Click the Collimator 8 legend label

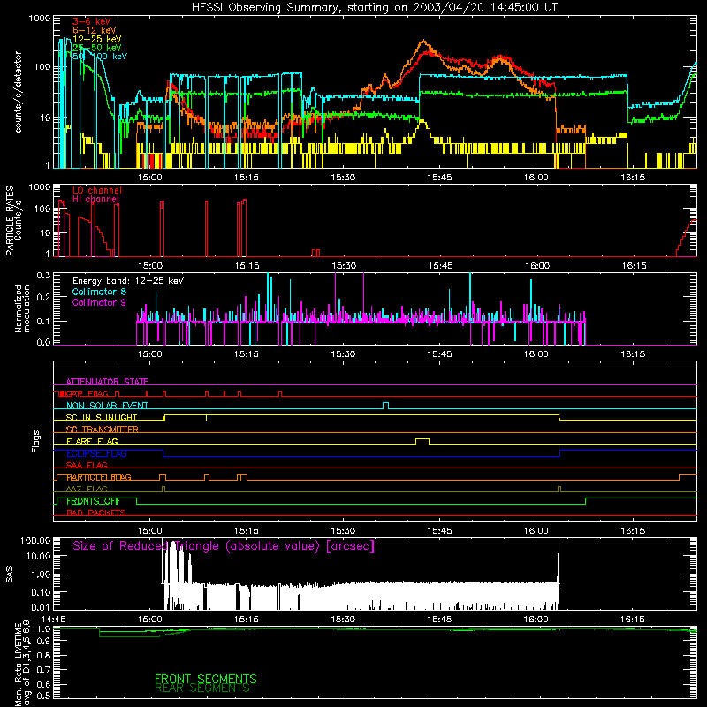pos(99,292)
